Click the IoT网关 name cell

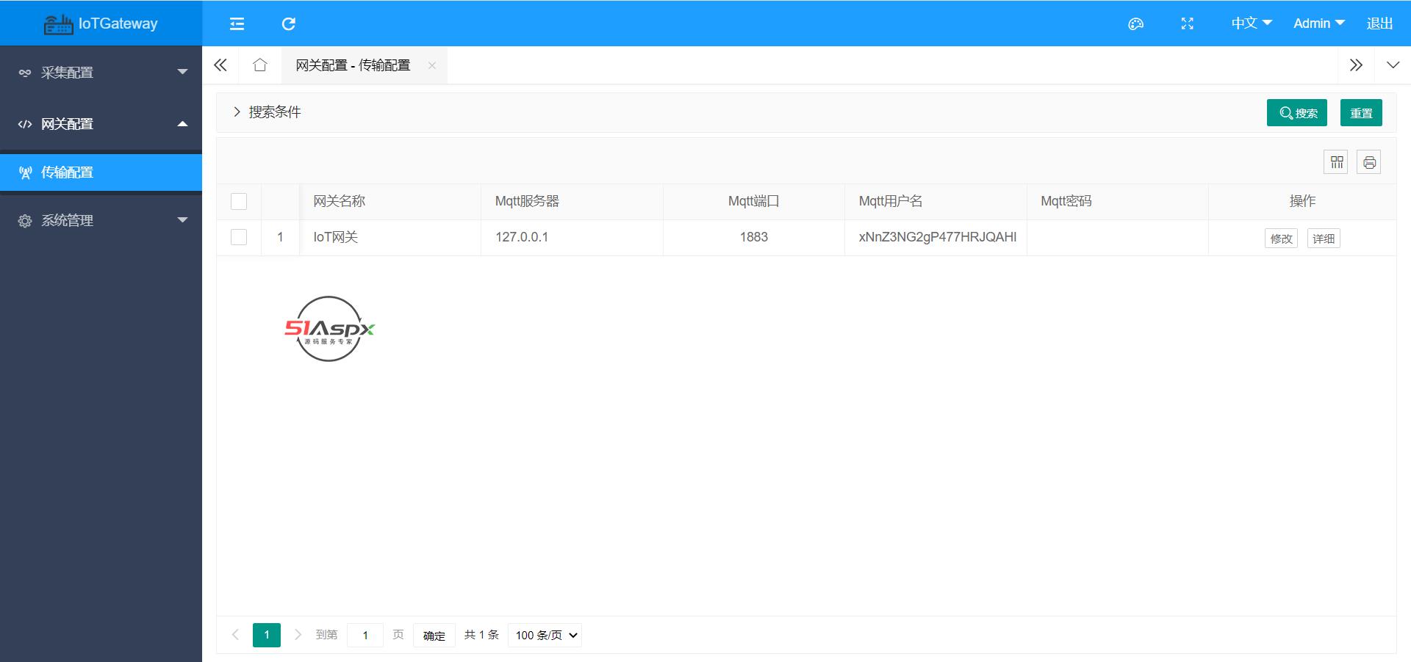pos(390,237)
